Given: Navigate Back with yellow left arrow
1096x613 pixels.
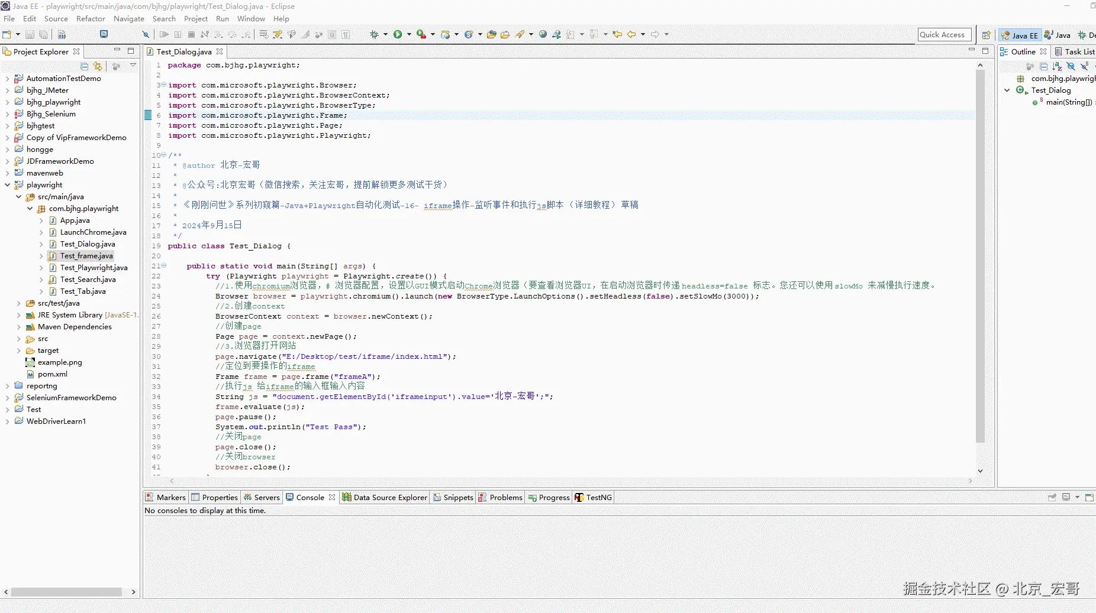Looking at the screenshot, I should click(631, 34).
